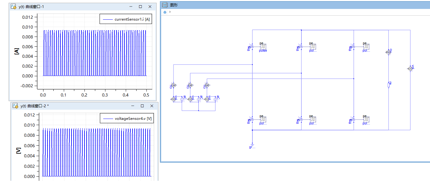
Task: Click the 图形 panel title text
Action: [x=174, y=5]
